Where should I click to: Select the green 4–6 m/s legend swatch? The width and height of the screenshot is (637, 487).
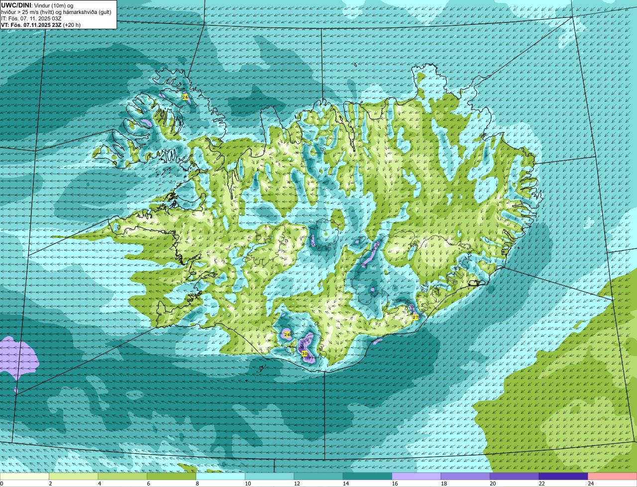[123, 476]
